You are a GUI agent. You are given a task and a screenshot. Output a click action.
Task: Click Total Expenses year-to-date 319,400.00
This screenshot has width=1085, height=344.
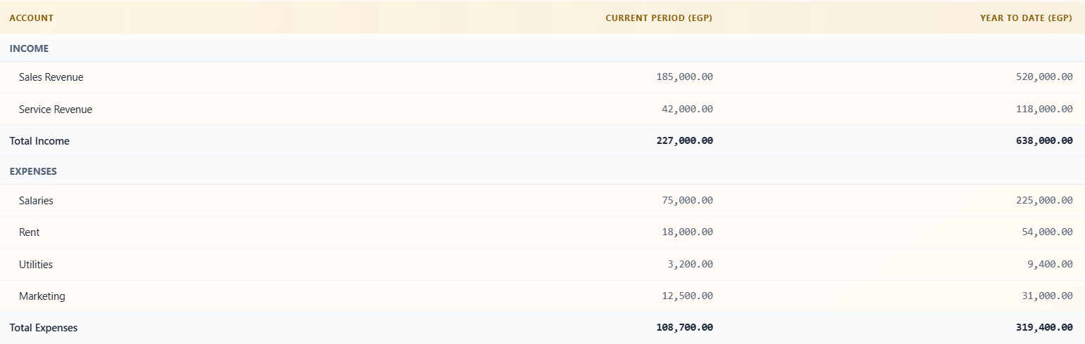(1044, 328)
